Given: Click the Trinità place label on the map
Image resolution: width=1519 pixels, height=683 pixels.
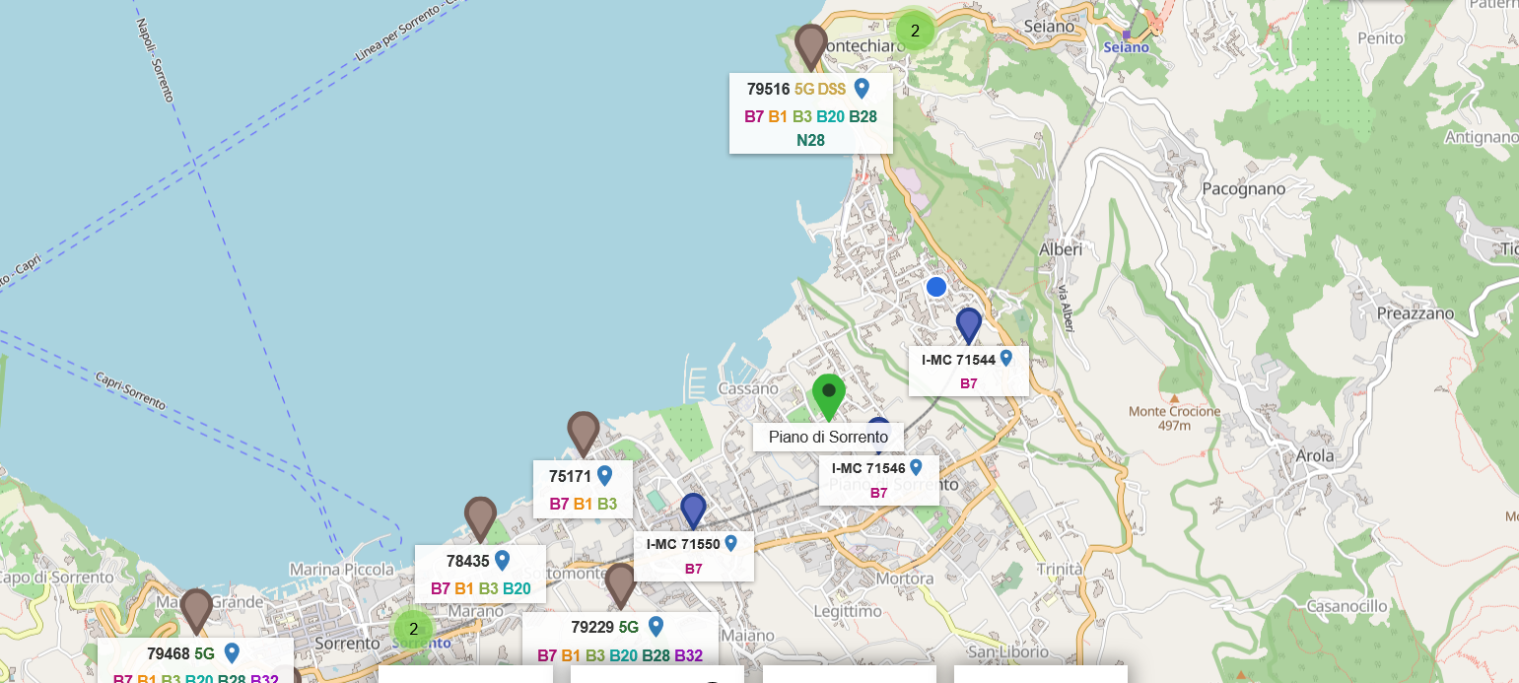Looking at the screenshot, I should pyautogui.click(x=1060, y=570).
